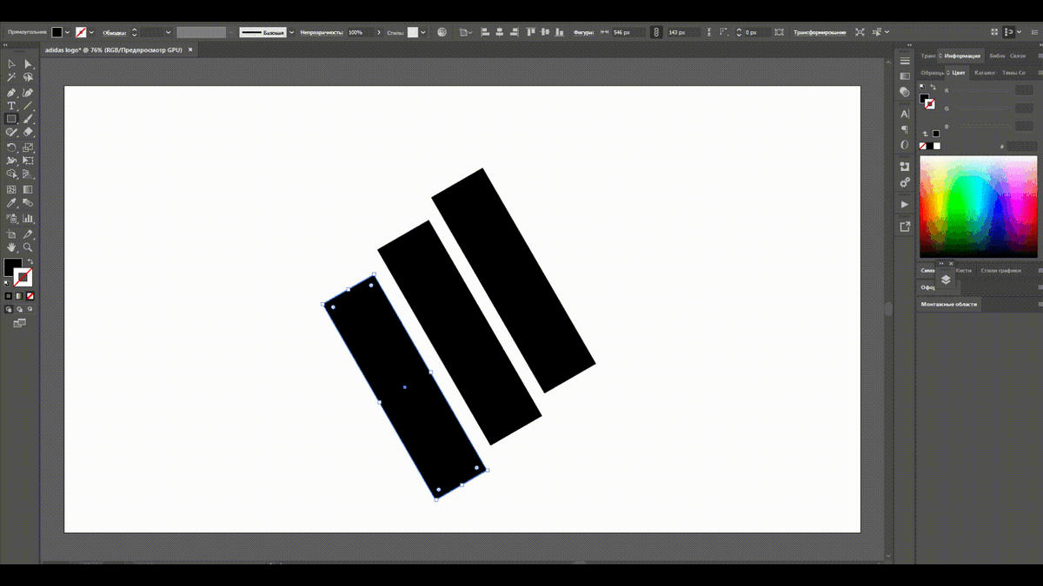This screenshot has width=1043, height=586.
Task: Select the Rotate tool
Action: pos(11,148)
